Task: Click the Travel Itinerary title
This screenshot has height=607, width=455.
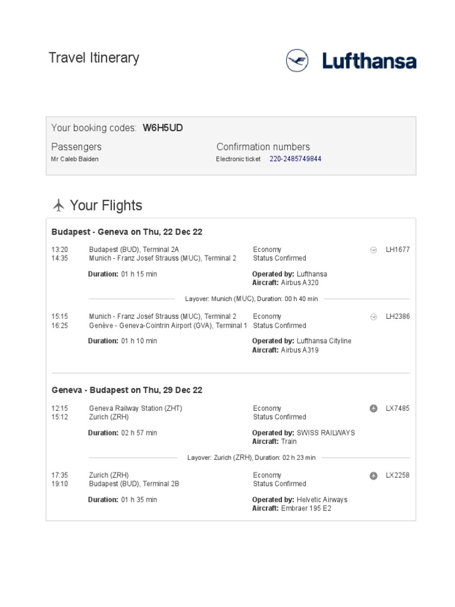Action: tap(94, 58)
